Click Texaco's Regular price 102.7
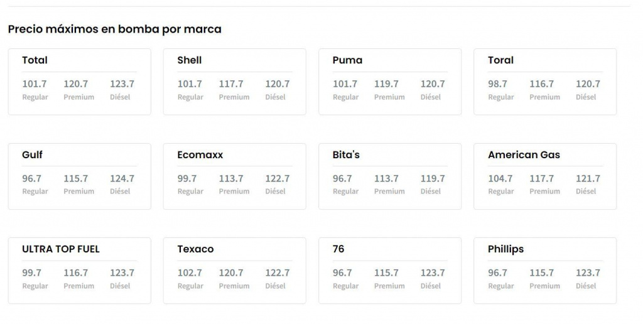This screenshot has height=324, width=643. coord(190,273)
